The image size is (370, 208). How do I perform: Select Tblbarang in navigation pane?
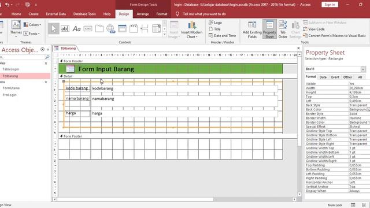(x=10, y=76)
